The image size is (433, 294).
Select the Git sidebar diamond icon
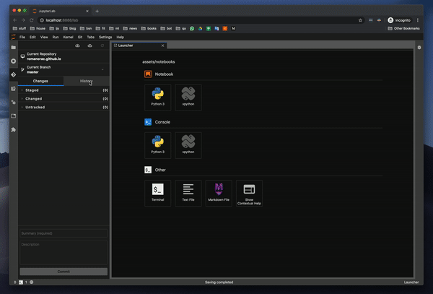[x=13, y=74]
